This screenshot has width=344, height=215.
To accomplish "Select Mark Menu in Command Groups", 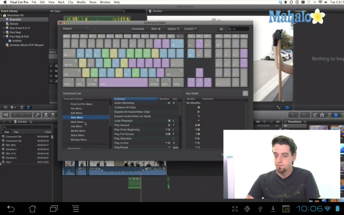I will tap(77, 122).
